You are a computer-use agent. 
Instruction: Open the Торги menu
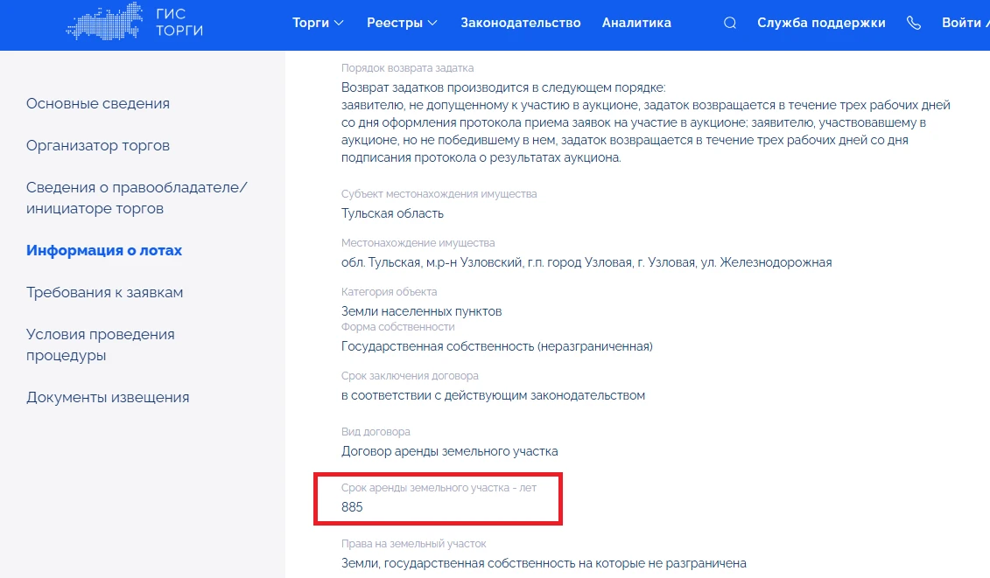click(311, 23)
